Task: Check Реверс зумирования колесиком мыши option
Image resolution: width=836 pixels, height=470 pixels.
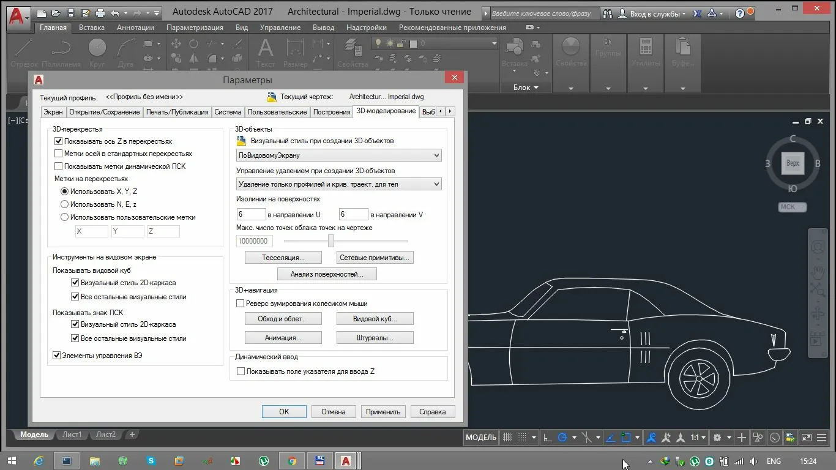Action: [x=241, y=304]
